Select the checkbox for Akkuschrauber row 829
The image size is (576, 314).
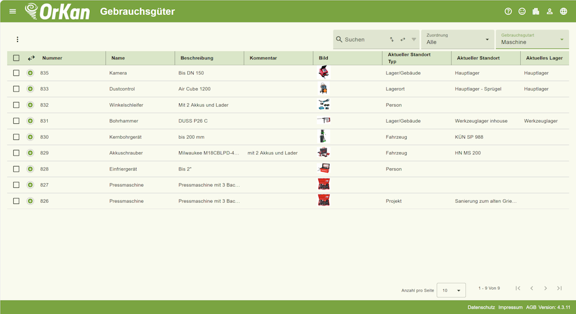pos(16,153)
